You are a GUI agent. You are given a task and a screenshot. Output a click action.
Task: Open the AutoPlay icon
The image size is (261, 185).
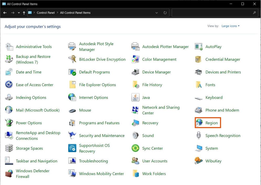coord(198,47)
